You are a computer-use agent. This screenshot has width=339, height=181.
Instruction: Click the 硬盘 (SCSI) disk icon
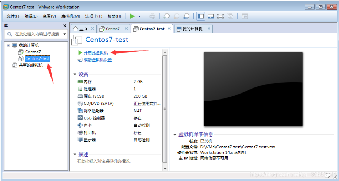[80, 96]
